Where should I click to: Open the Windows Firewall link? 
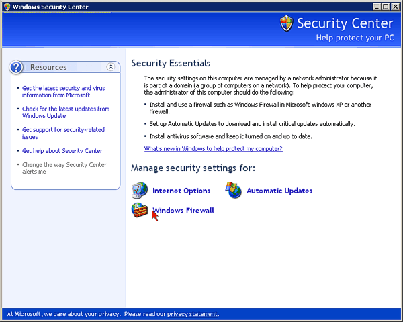pyautogui.click(x=183, y=210)
